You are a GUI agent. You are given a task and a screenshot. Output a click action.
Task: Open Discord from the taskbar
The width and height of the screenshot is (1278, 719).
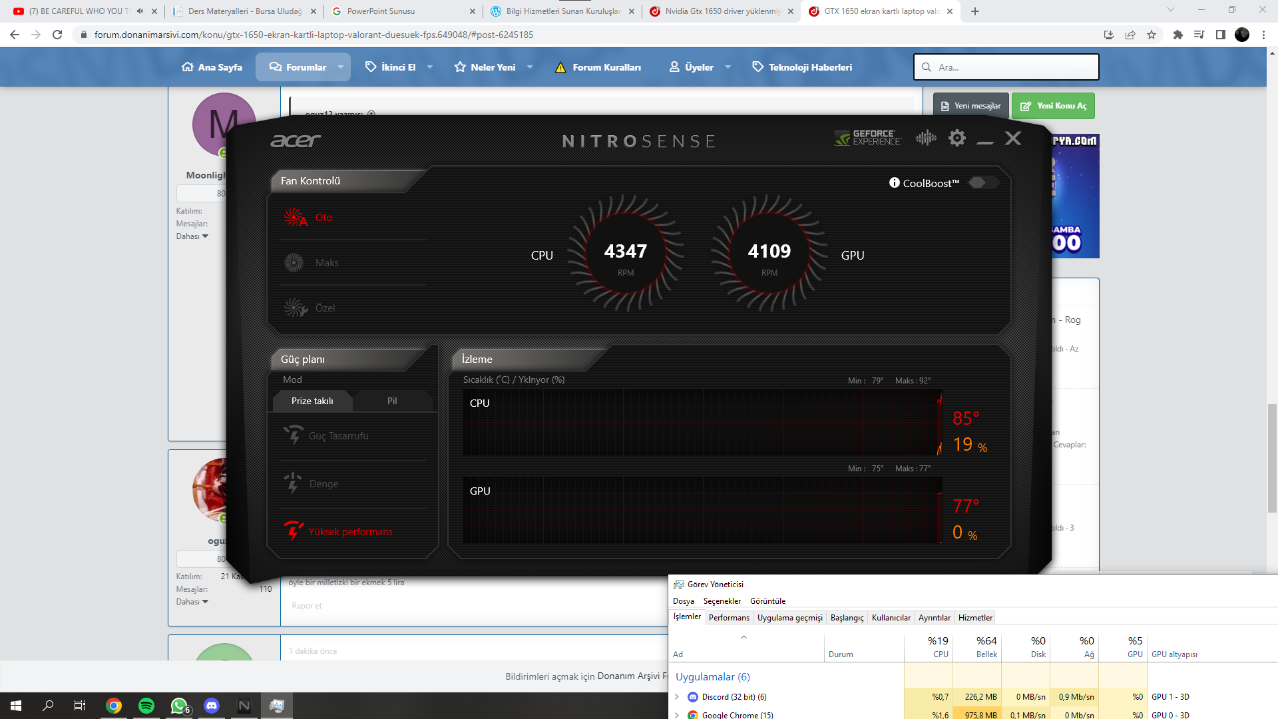(212, 706)
